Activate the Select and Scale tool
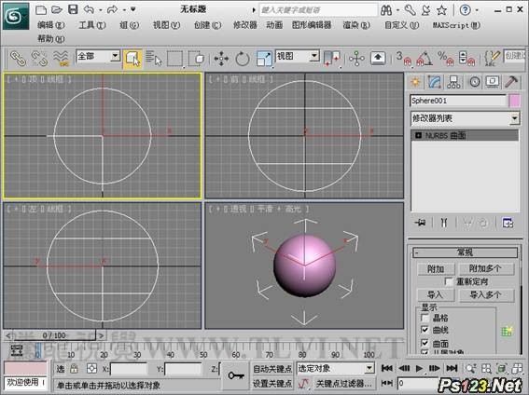529x395 pixels. [x=264, y=59]
